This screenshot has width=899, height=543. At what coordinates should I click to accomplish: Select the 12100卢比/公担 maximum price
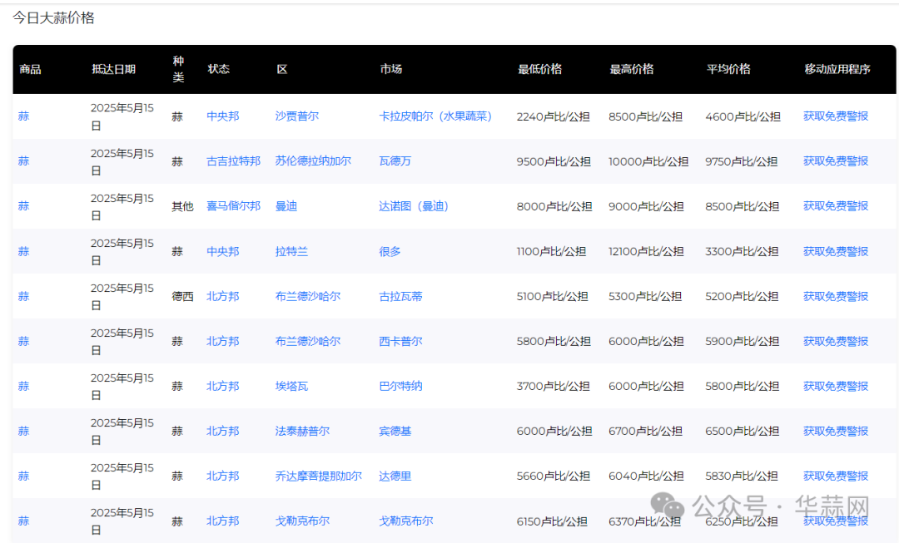646,251
